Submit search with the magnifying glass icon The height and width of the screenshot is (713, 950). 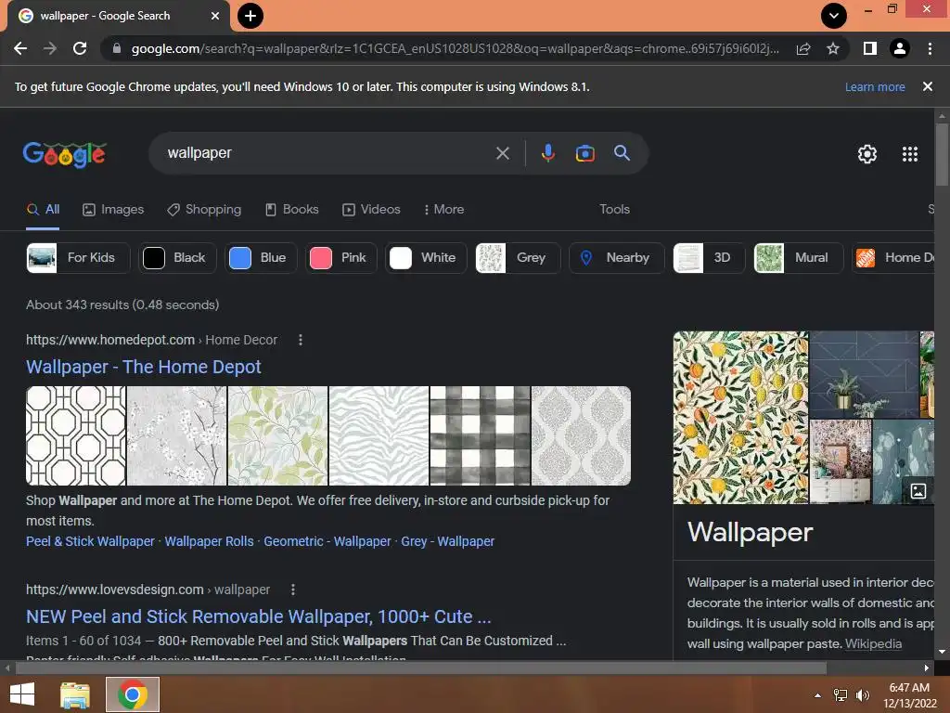(623, 153)
